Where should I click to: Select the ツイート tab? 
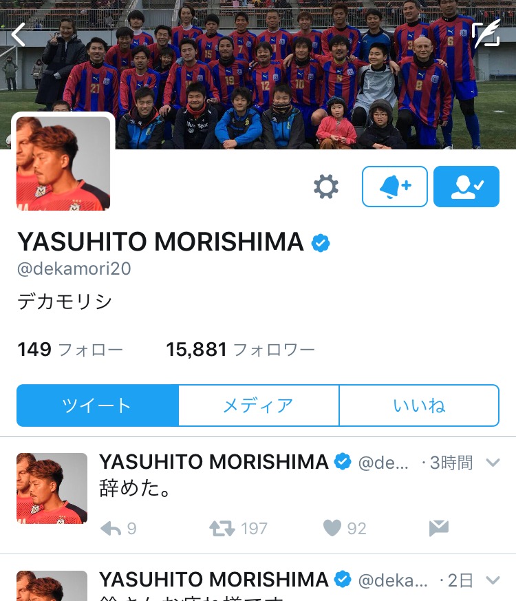pyautogui.click(x=98, y=405)
